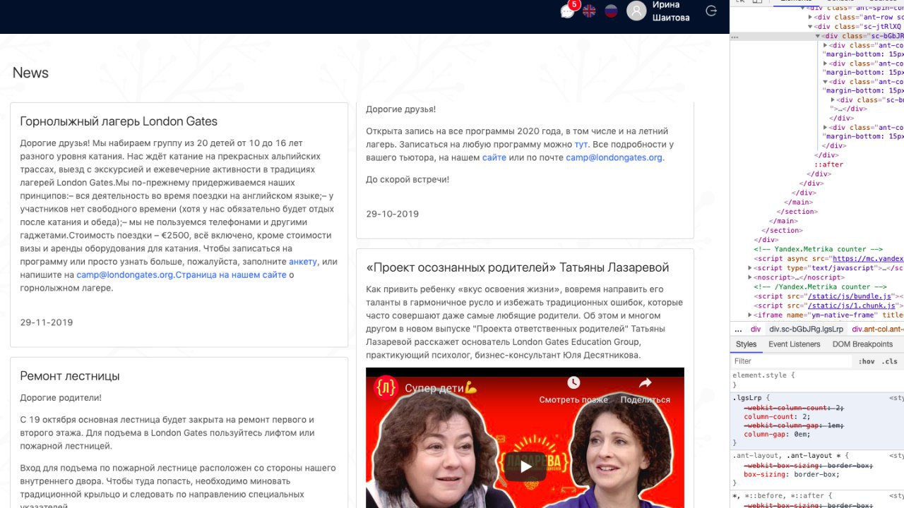Open the camp@londongates.org link in second post
Viewport: 904px width, 508px height.
pos(614,157)
